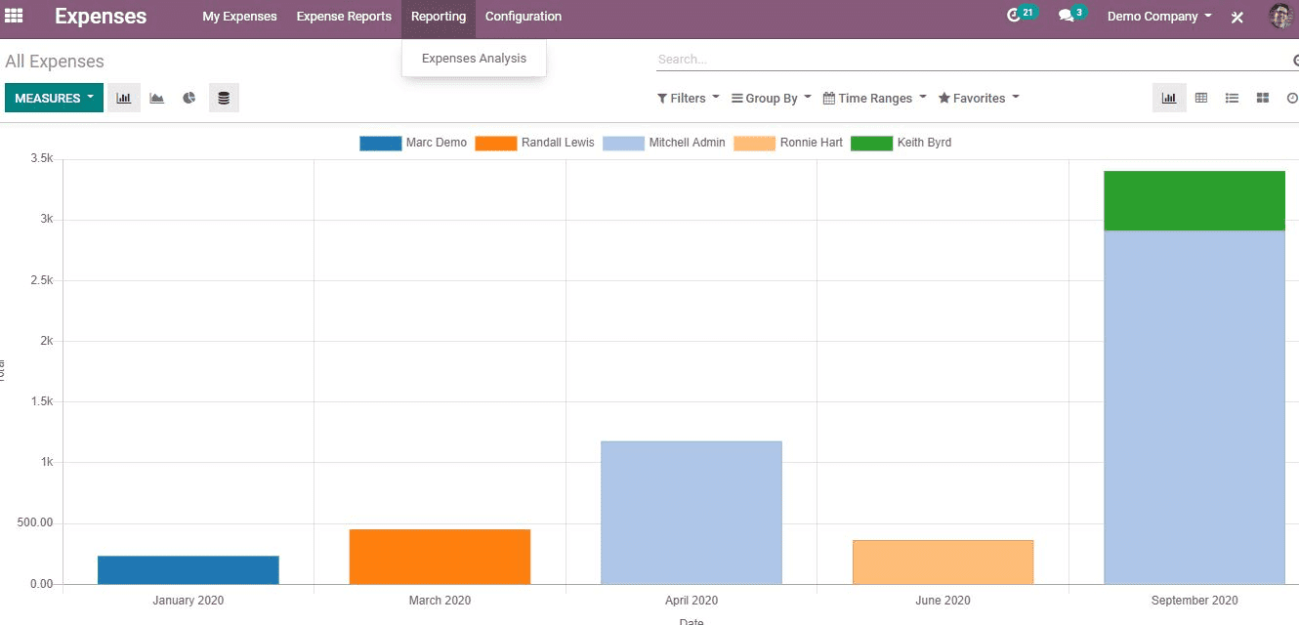Click the April 2020 light blue bar
Screen dimensions: 1299x625
691,513
